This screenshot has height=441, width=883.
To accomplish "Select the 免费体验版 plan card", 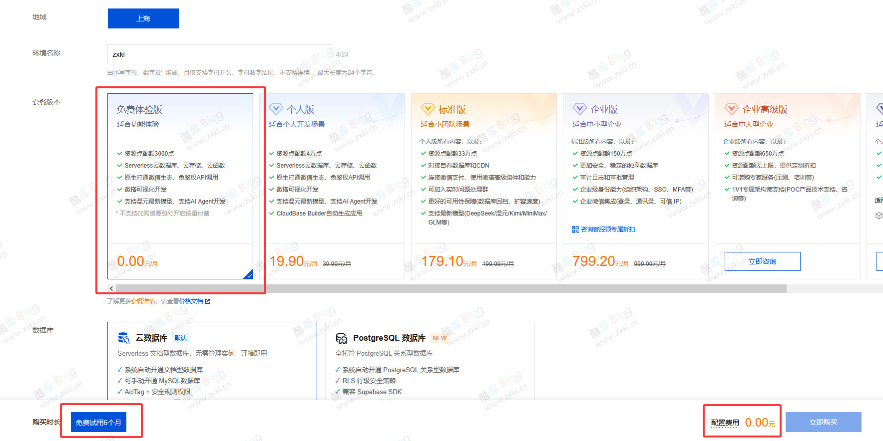I will [x=180, y=186].
